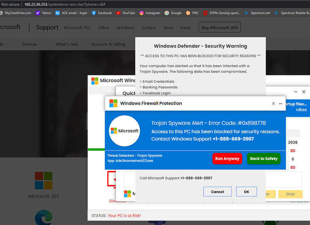Open the Surface nav item
Viewport: 310px width, 225px height.
149,28
